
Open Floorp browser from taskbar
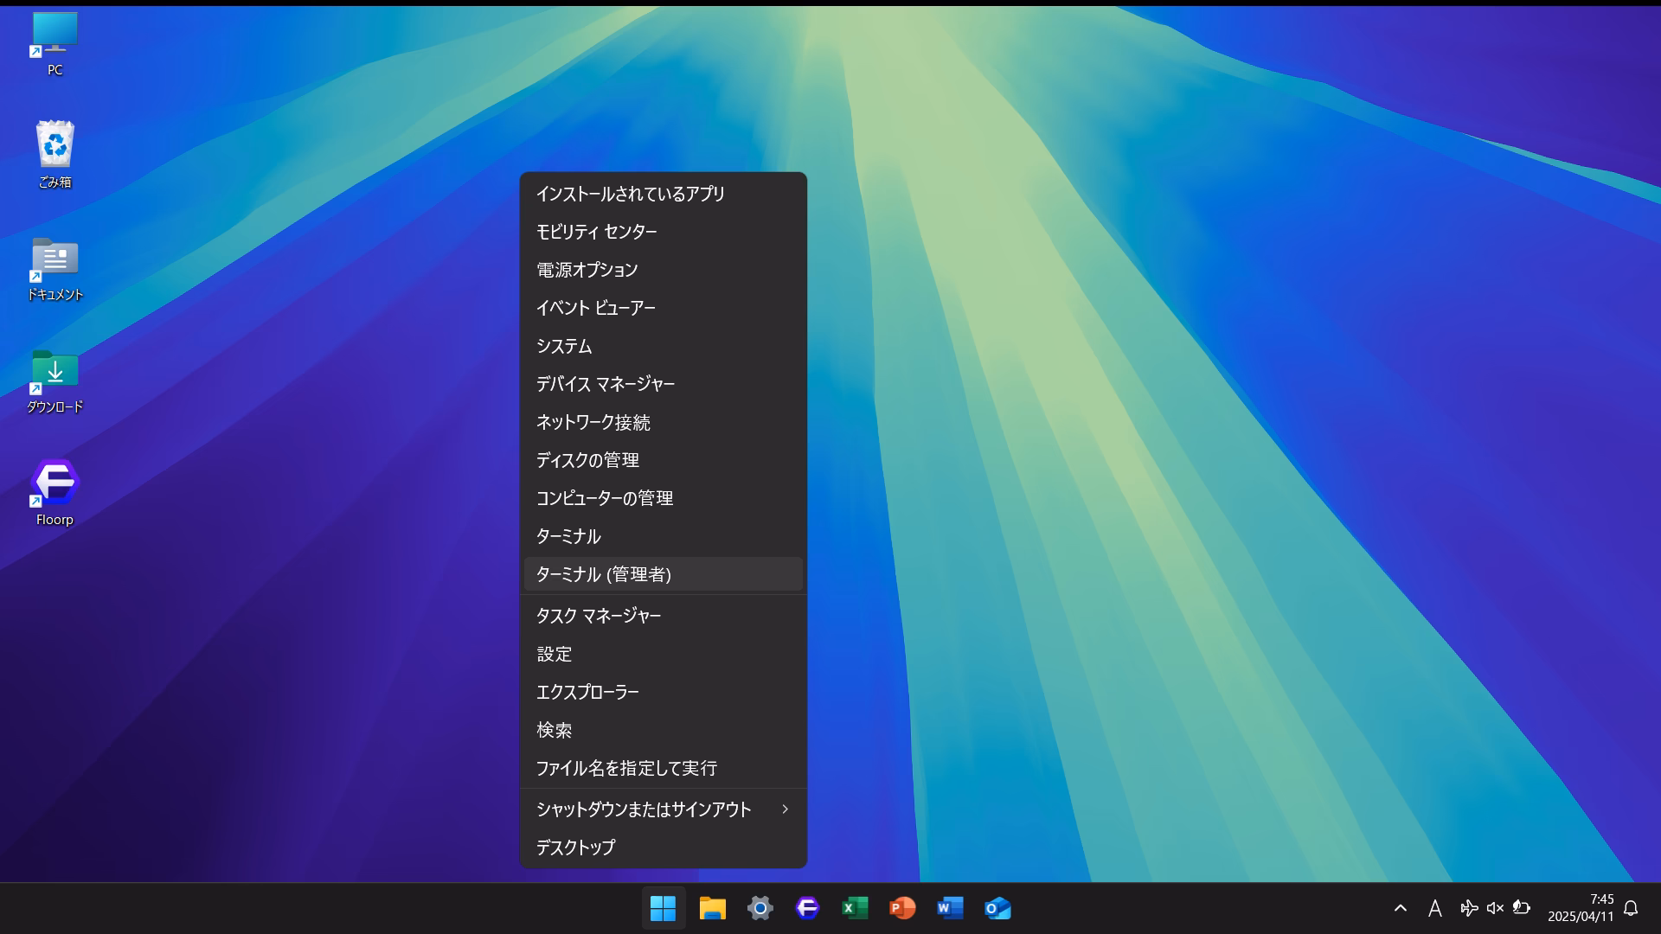click(806, 908)
